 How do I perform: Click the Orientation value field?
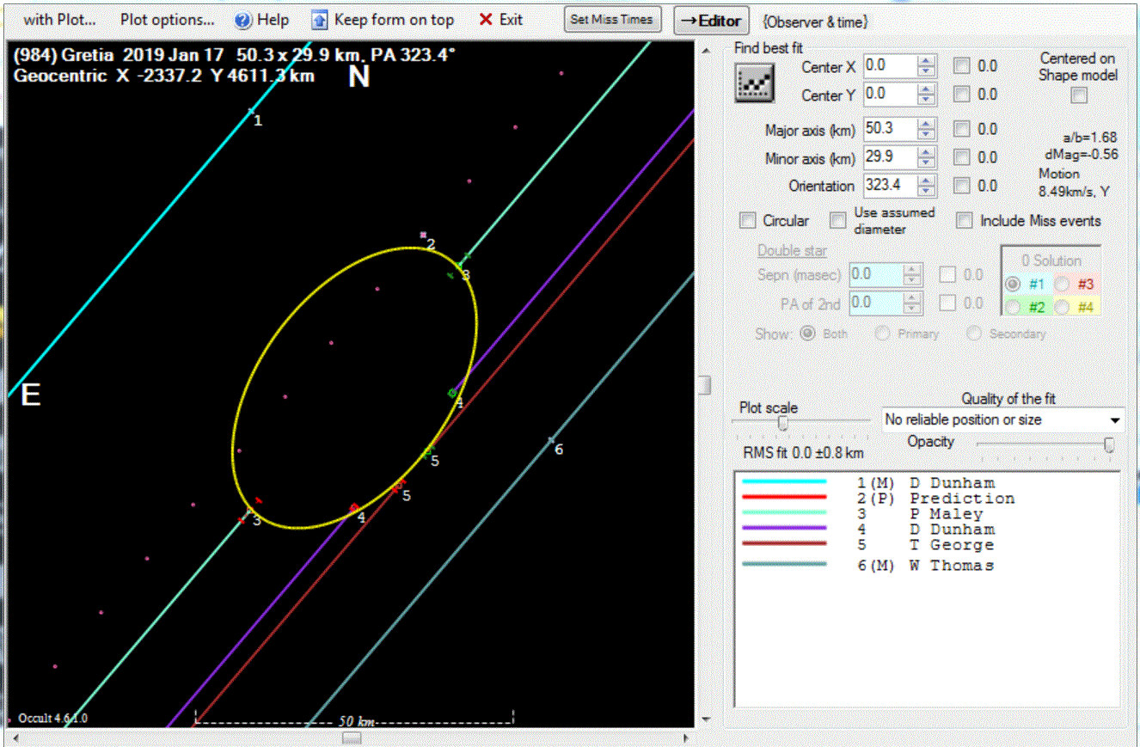tap(890, 185)
